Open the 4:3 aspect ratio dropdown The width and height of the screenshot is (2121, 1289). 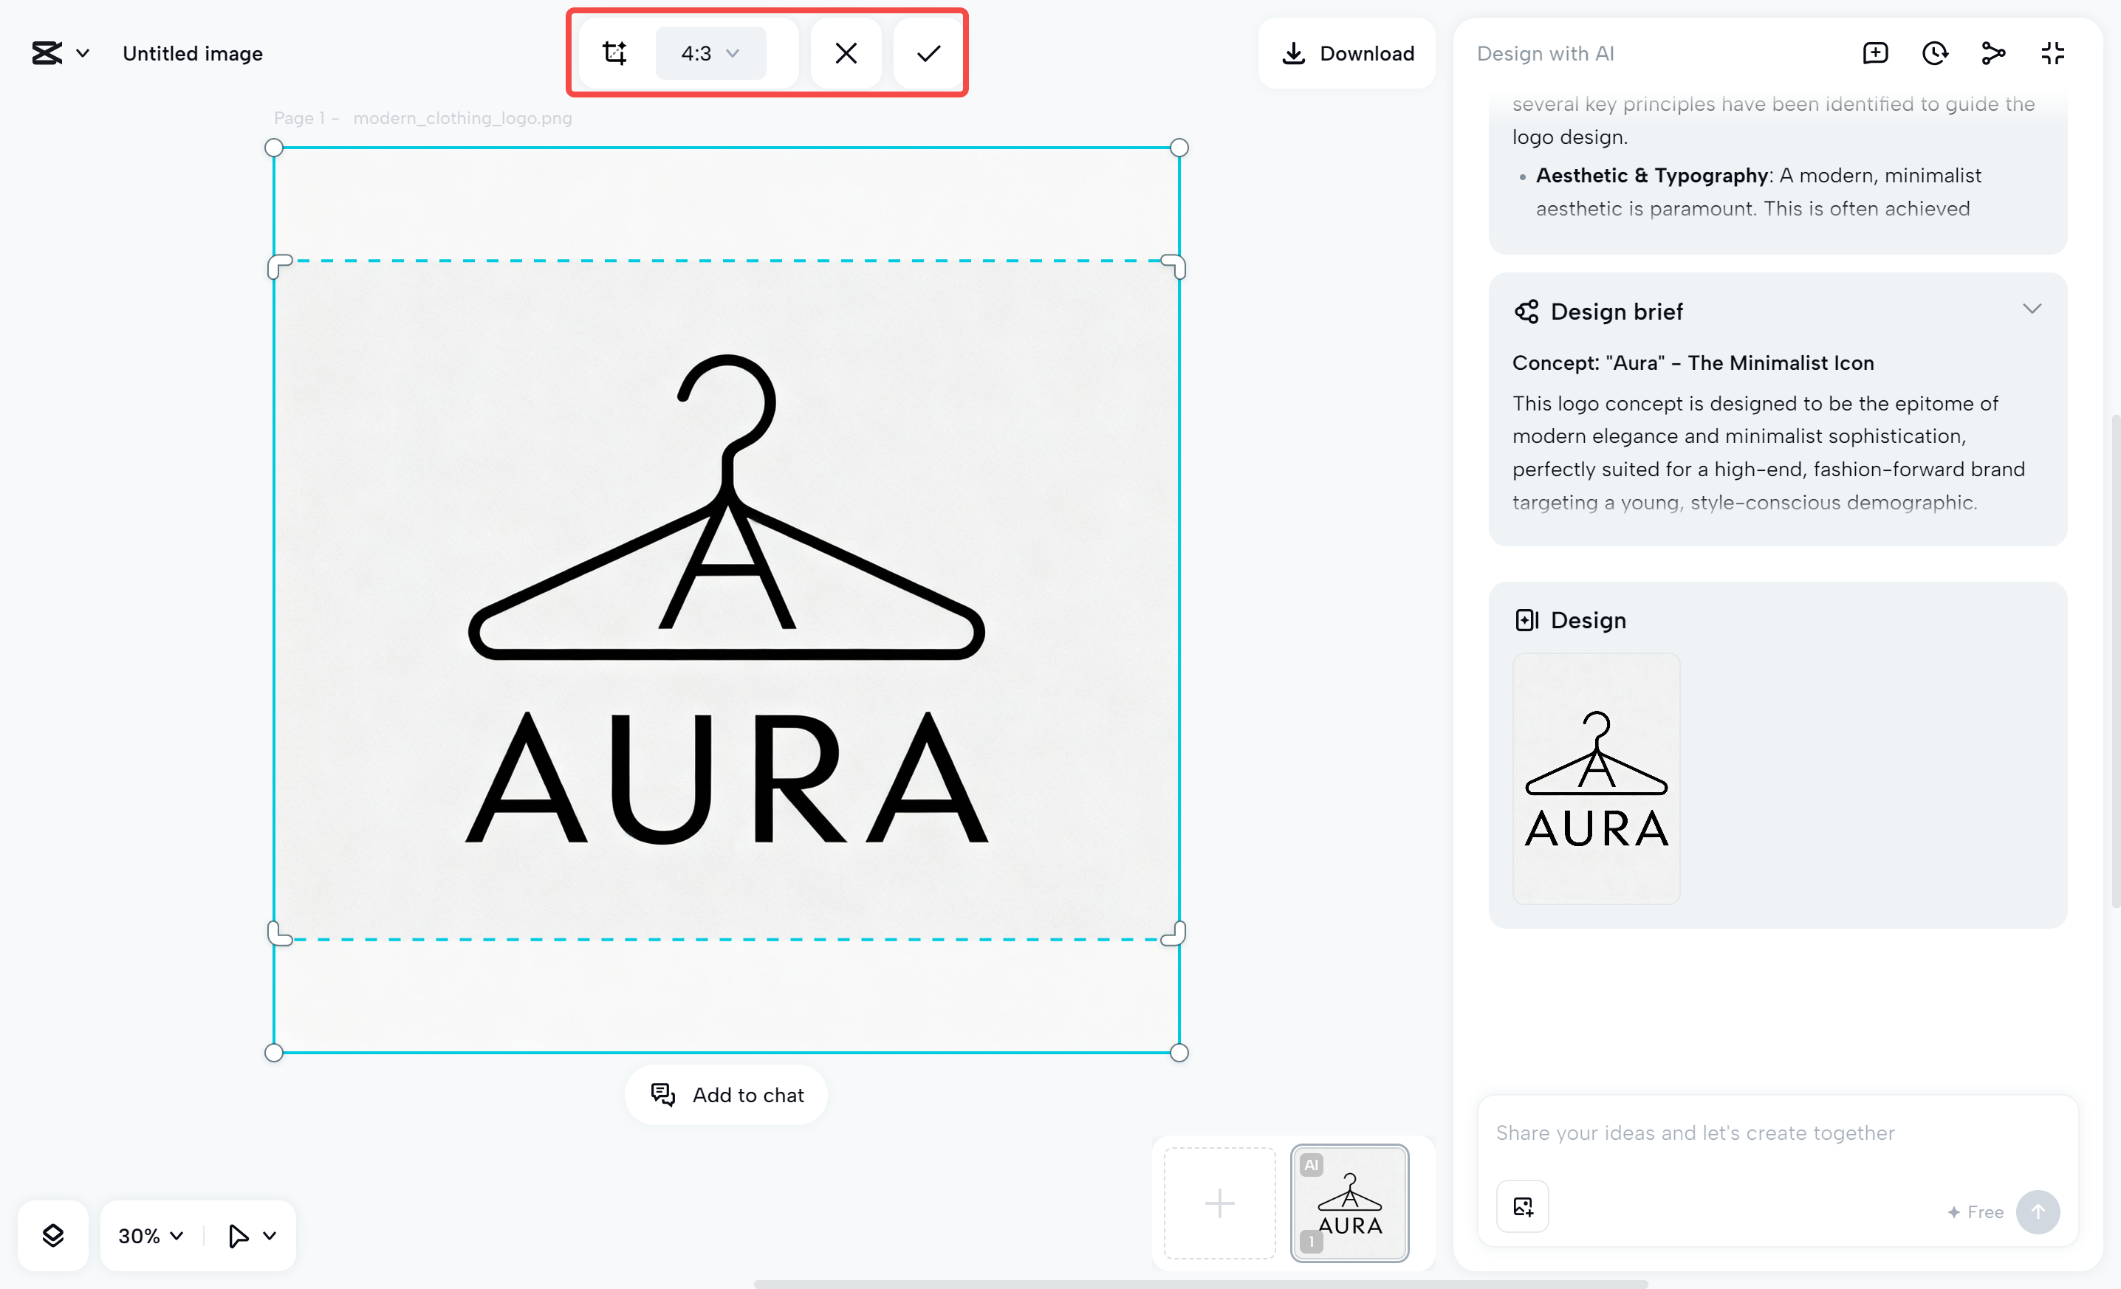pyautogui.click(x=710, y=53)
